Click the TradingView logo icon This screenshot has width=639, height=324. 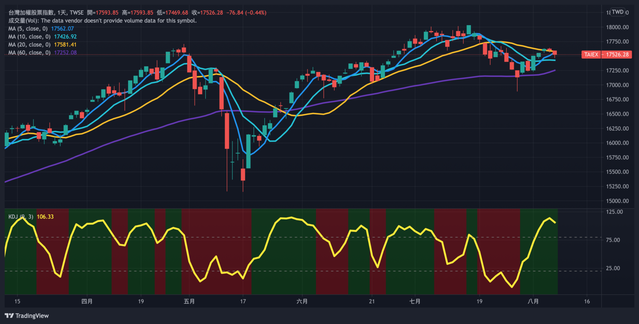pos(9,316)
